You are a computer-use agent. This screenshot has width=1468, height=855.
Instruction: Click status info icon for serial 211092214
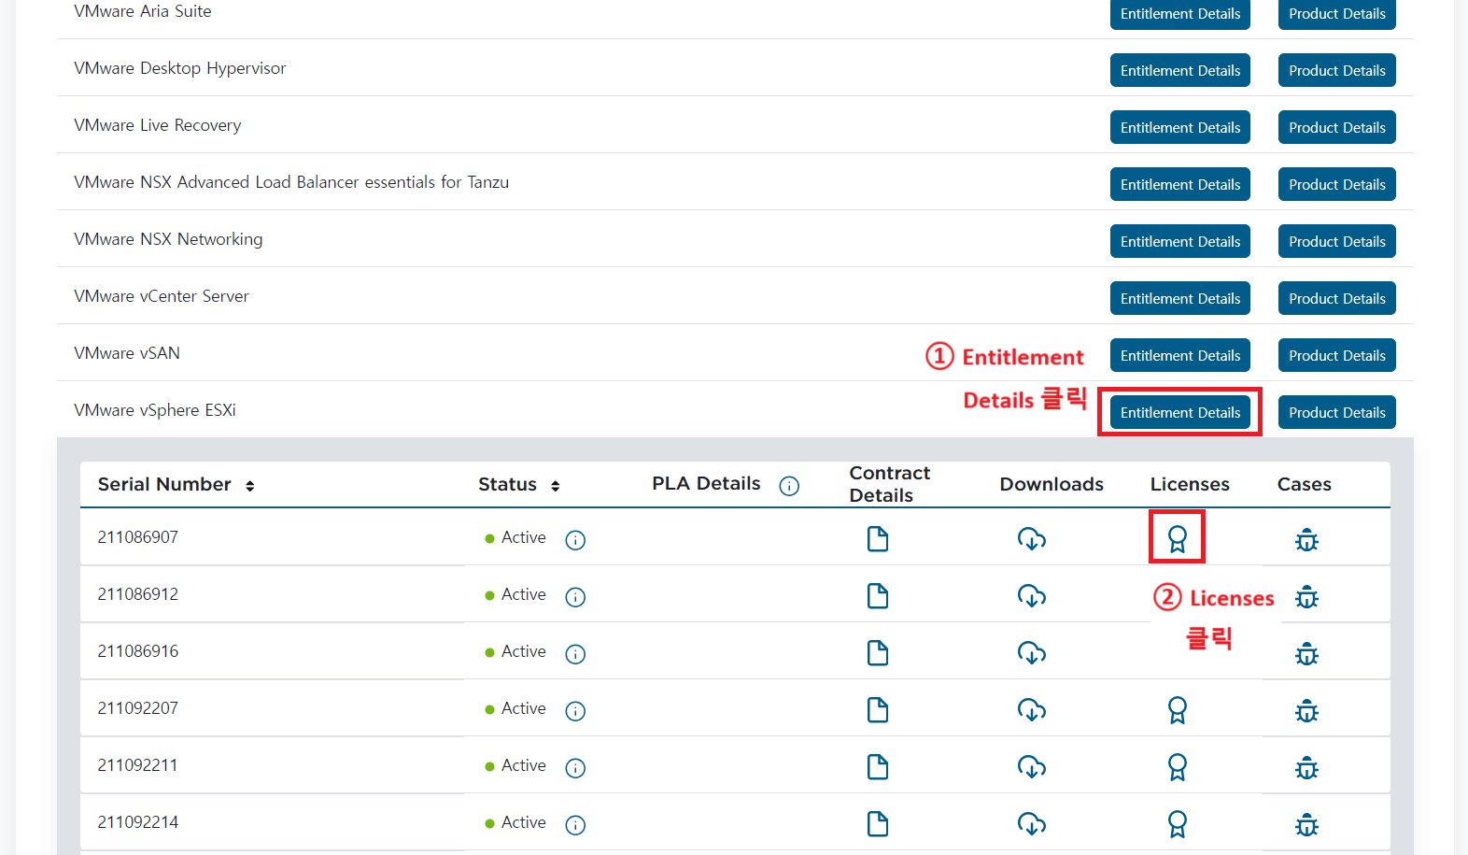pyautogui.click(x=575, y=824)
